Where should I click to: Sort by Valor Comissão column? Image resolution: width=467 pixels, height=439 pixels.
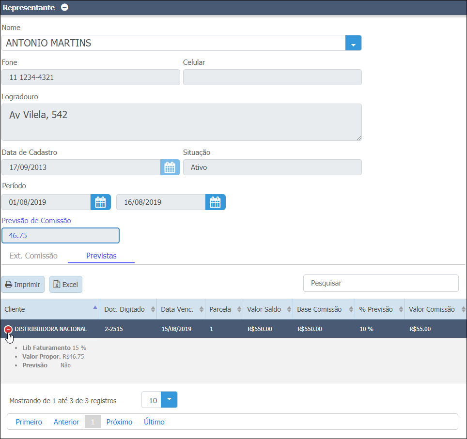coord(436,309)
